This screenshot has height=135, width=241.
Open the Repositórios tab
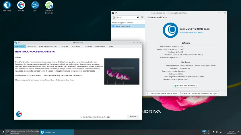pos(100,47)
